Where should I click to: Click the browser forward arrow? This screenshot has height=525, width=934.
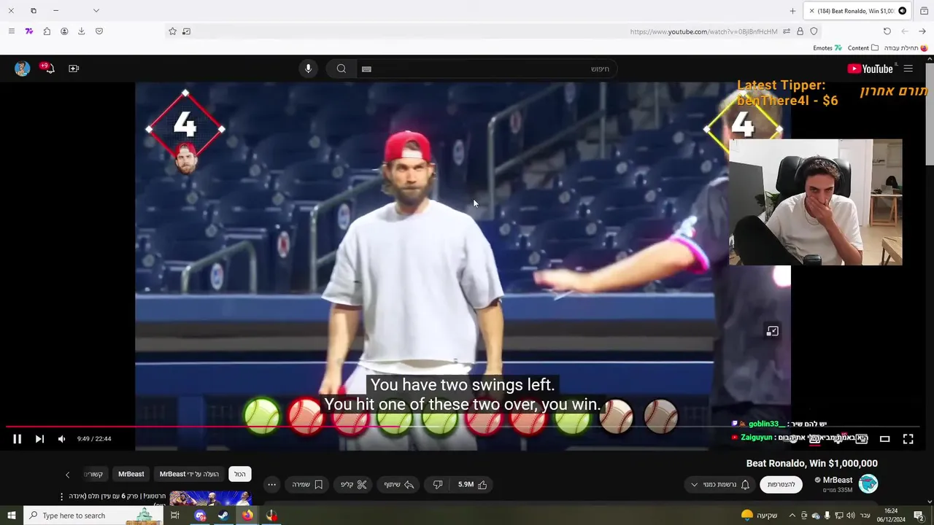coord(922,31)
